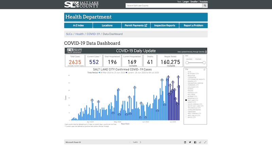Open the Inspection Reports tab
The width and height of the screenshot is (272, 147).
[x=165, y=25]
